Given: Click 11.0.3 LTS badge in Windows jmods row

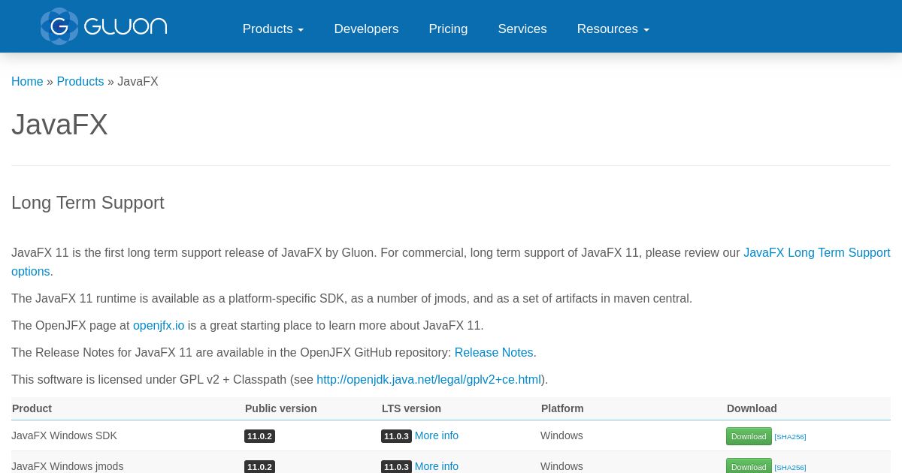Looking at the screenshot, I should point(396,466).
